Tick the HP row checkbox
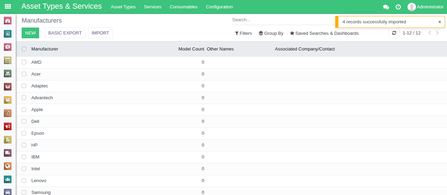The width and height of the screenshot is (447, 195). 24,145
